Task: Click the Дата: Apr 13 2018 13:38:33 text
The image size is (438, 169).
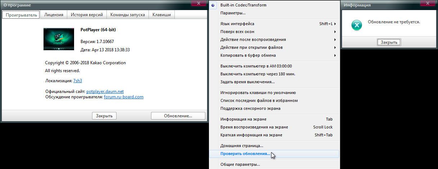Action: (x=105, y=50)
